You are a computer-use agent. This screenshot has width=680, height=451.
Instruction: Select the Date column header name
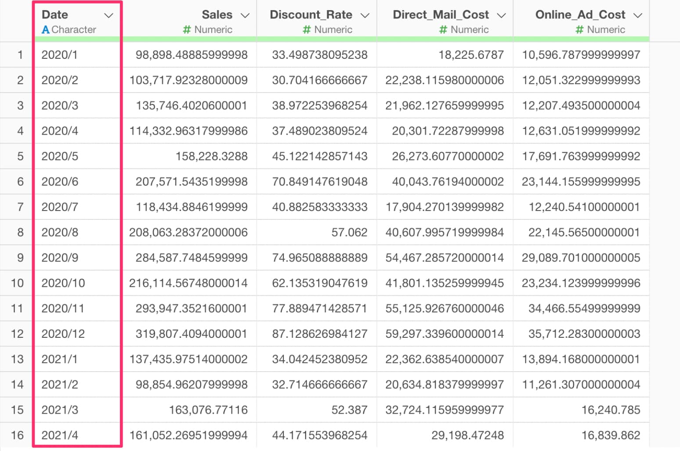click(x=55, y=15)
